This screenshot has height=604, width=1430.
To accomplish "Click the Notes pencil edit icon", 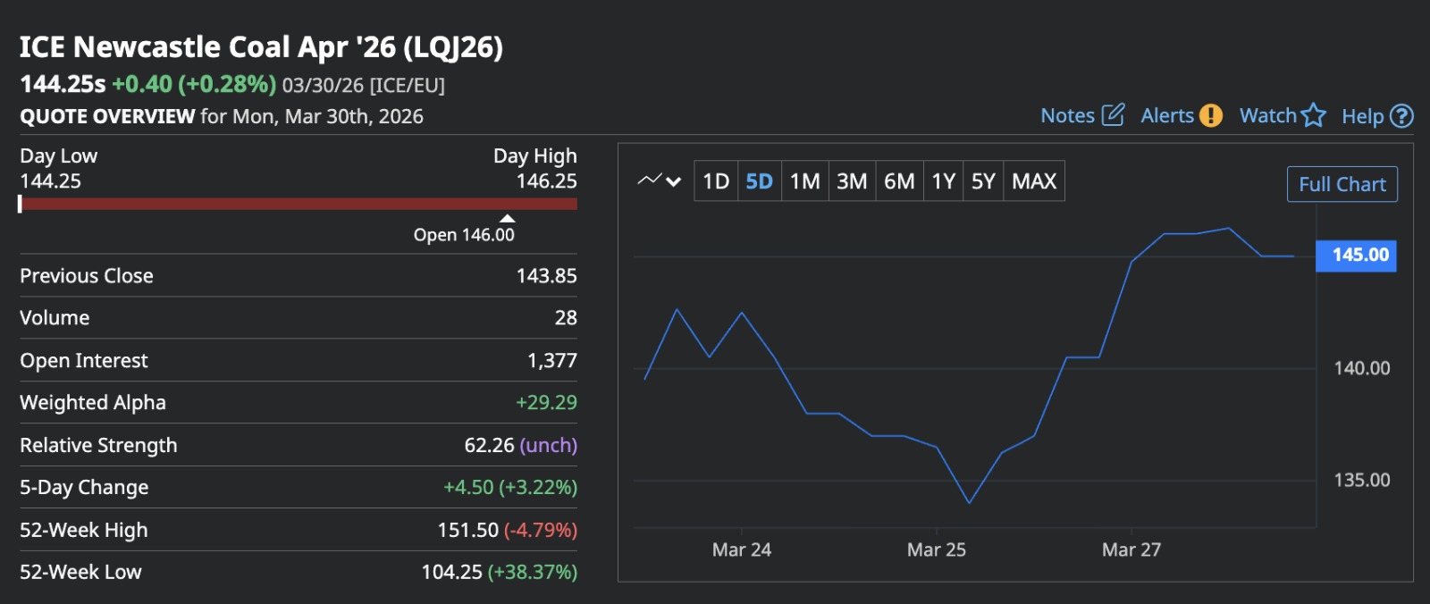I will point(1113,115).
